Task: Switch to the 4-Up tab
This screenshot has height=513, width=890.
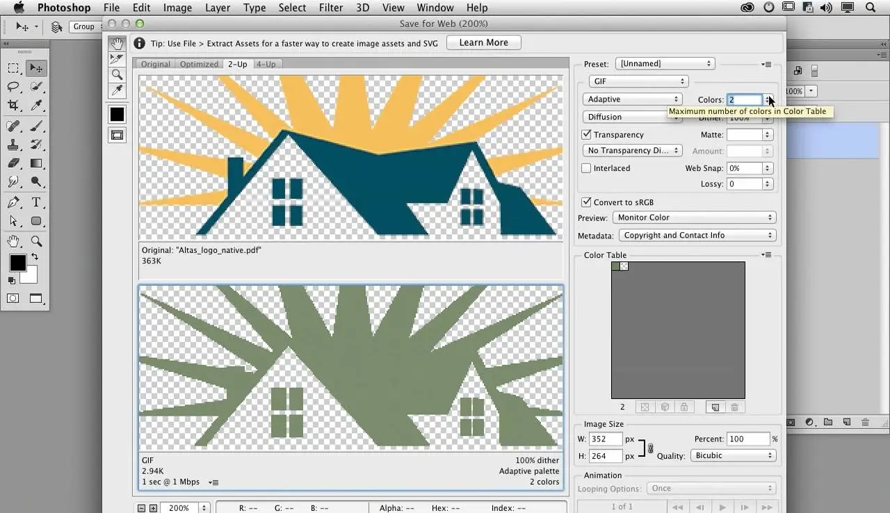Action: click(266, 64)
